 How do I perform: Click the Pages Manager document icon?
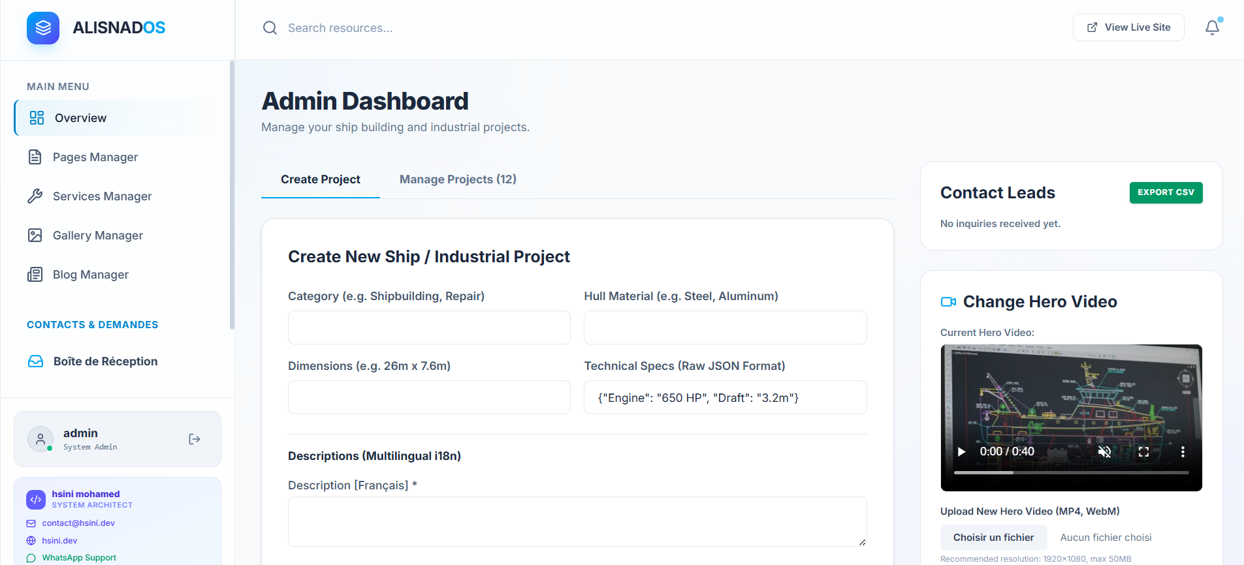pyautogui.click(x=35, y=157)
